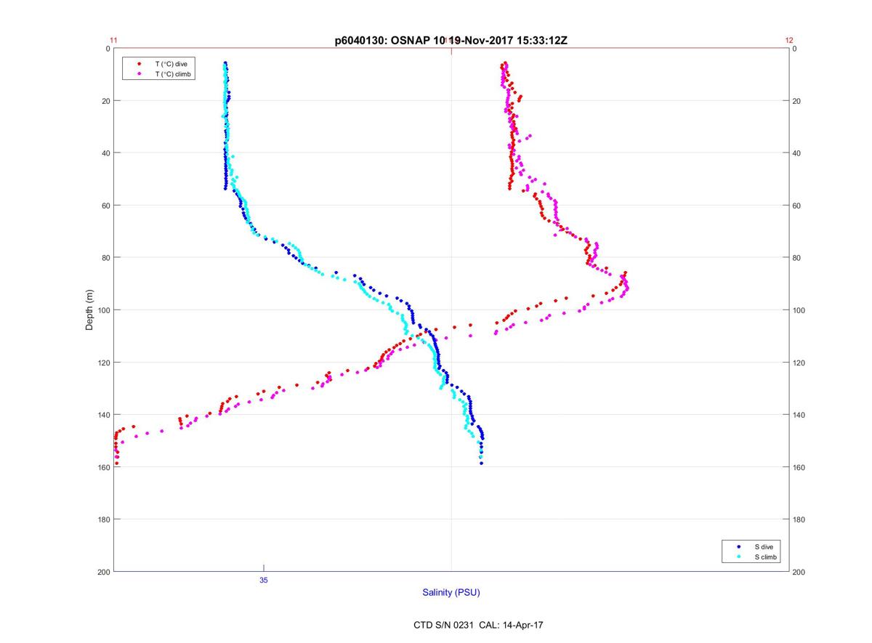The image size is (872, 643).
Task: Click depth tick '180' on the left axis
Action: [102, 519]
